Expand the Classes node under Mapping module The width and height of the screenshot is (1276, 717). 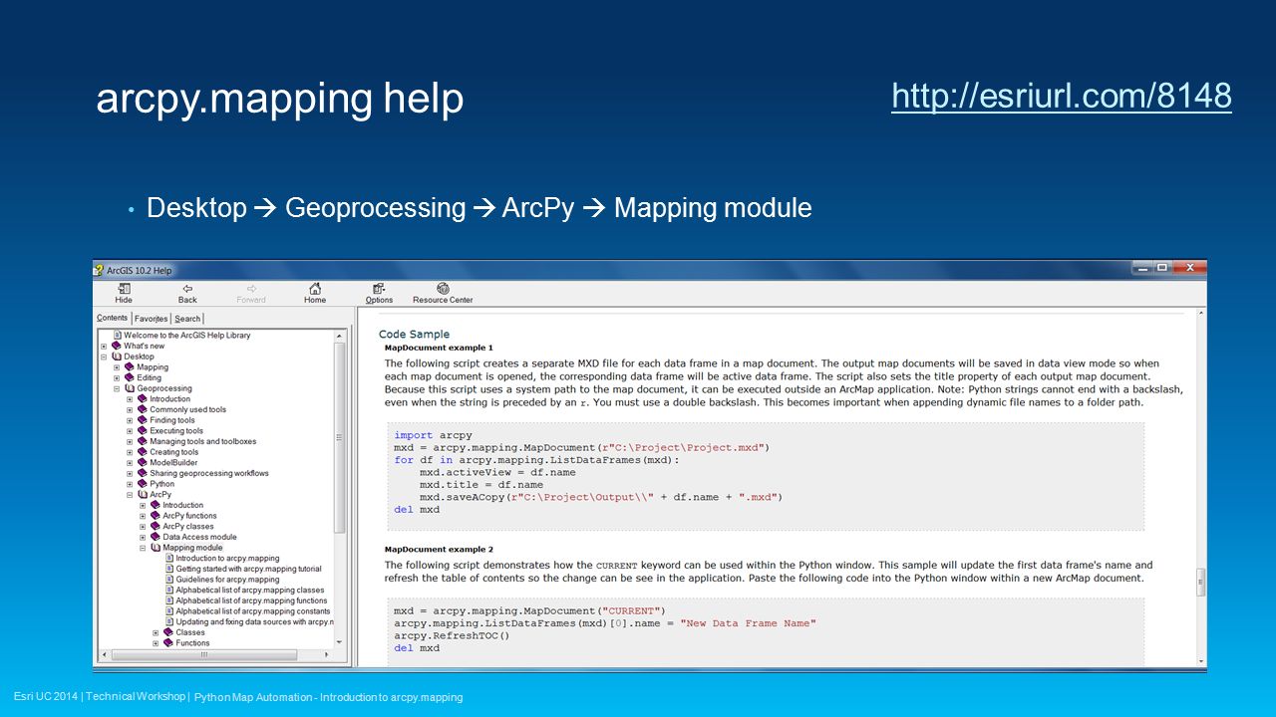click(x=156, y=632)
